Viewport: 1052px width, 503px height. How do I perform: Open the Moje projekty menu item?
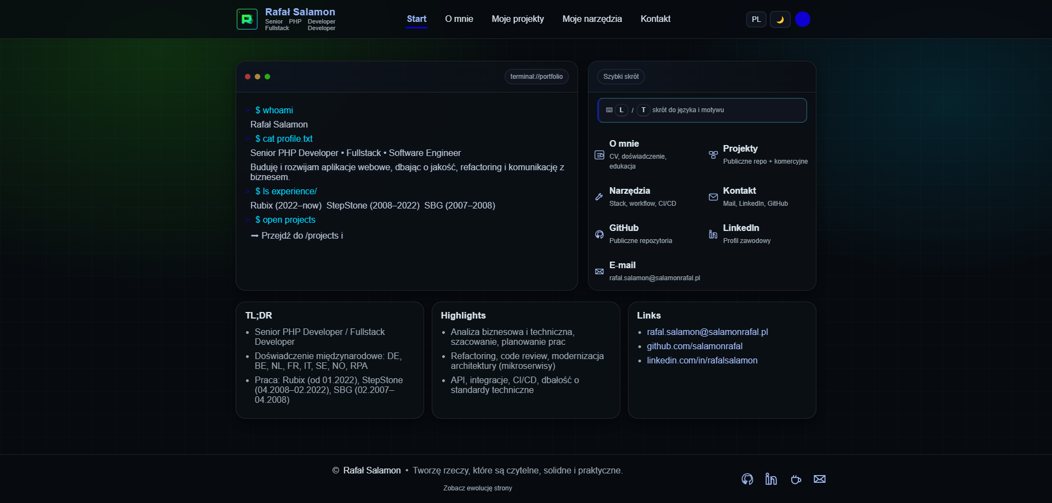coord(517,19)
